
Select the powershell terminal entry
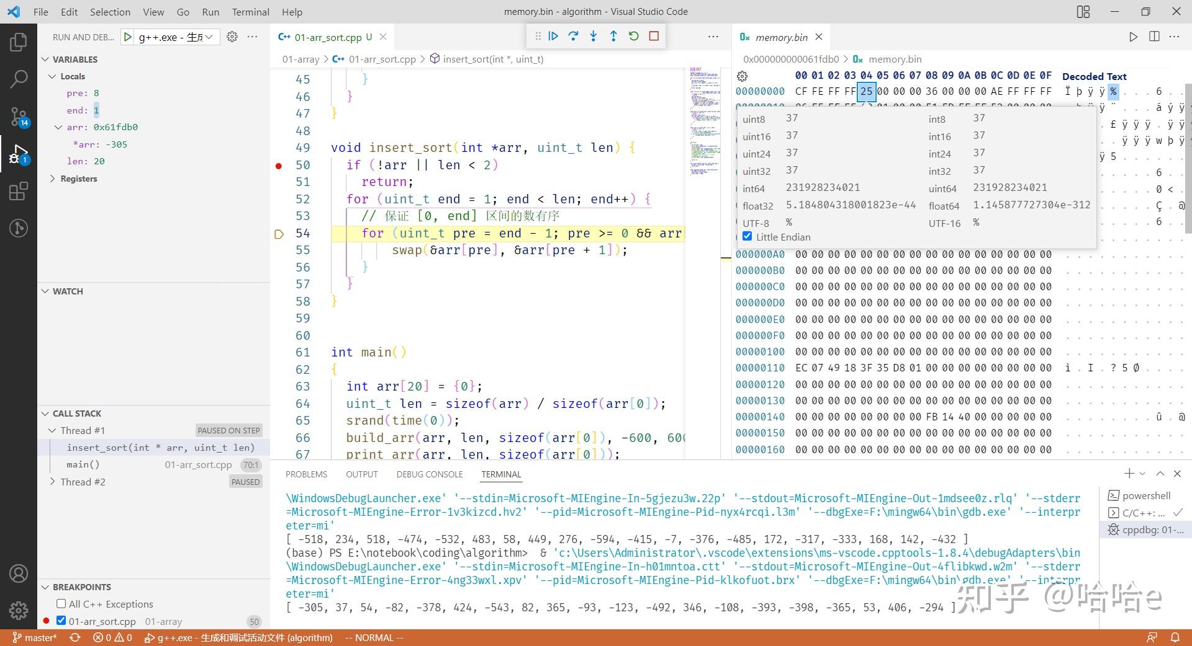coord(1147,495)
